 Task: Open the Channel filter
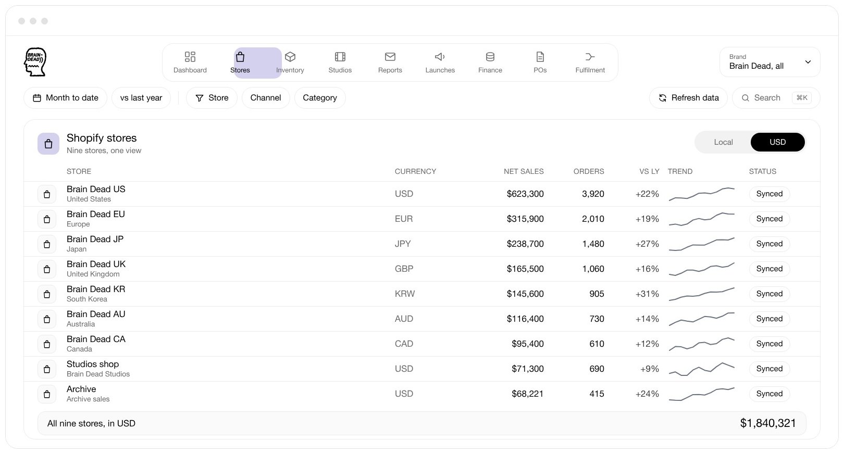pyautogui.click(x=266, y=98)
